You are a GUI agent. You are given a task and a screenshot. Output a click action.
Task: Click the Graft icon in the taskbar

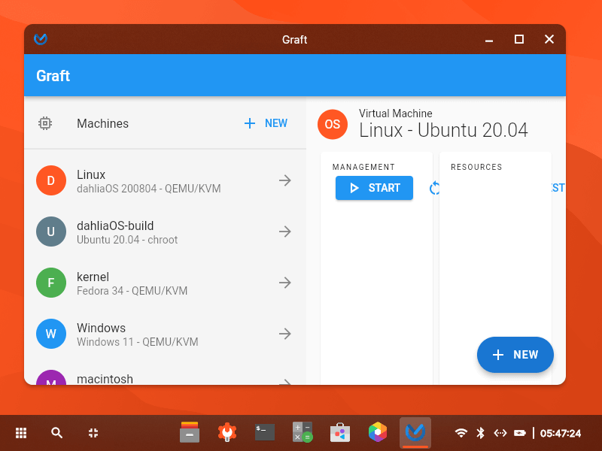click(415, 433)
